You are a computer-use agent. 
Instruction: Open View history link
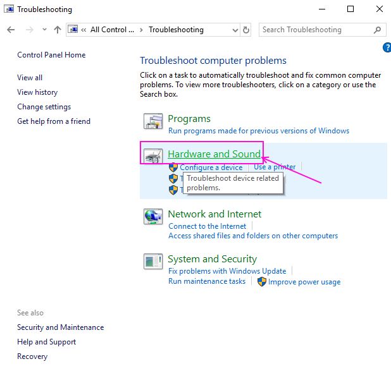(x=37, y=92)
